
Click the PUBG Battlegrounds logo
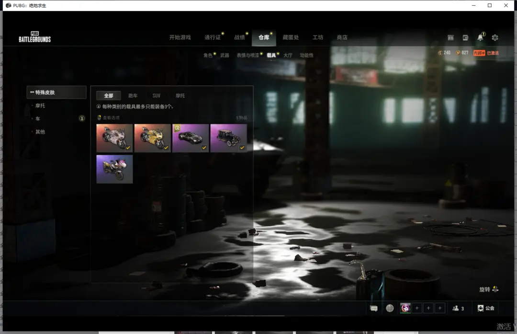pyautogui.click(x=34, y=37)
